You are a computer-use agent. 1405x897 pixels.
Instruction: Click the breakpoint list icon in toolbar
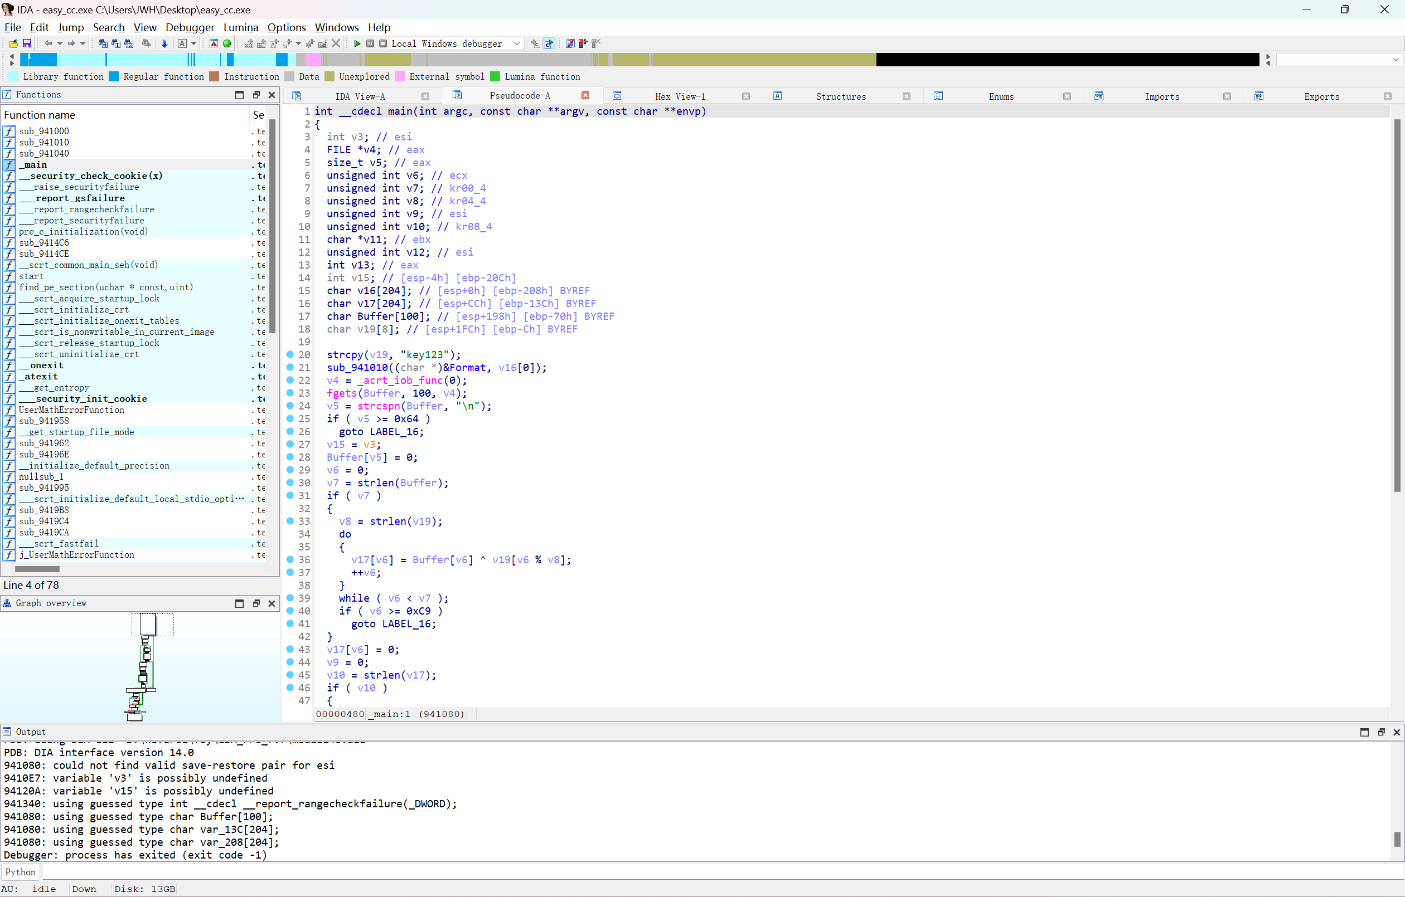(570, 43)
